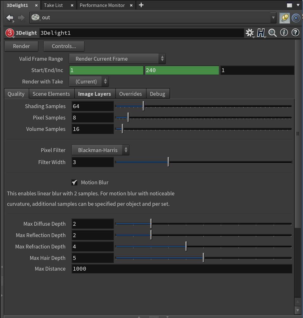Add a new pane tab
Viewport: 303px width, 318px height.
(141, 5)
